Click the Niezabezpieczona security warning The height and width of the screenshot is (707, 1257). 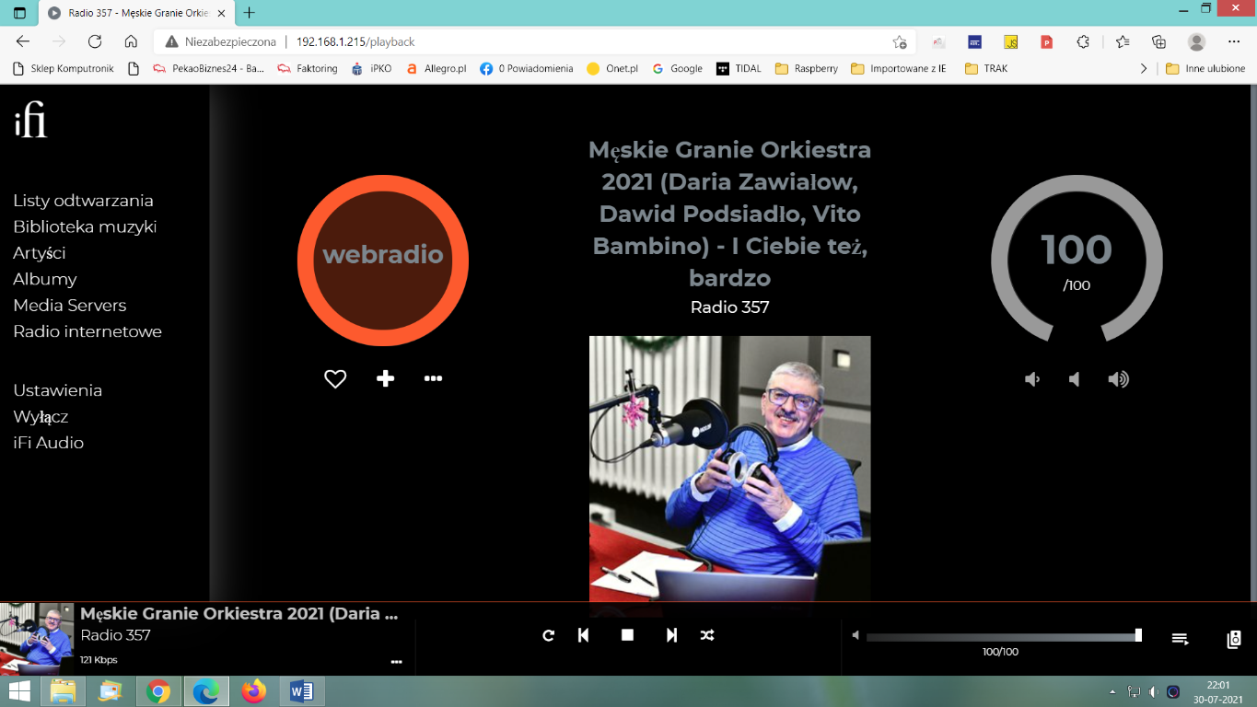tap(221, 41)
